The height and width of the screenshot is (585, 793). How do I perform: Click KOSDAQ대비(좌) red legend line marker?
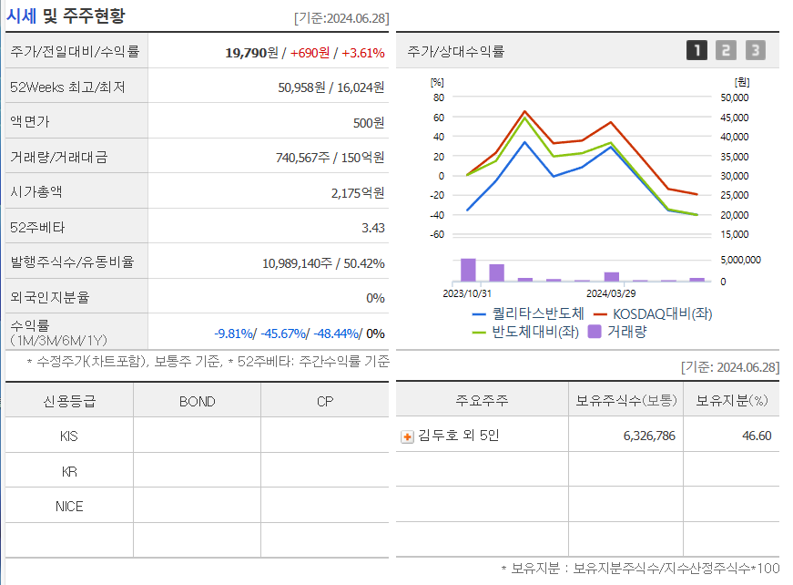pos(600,314)
